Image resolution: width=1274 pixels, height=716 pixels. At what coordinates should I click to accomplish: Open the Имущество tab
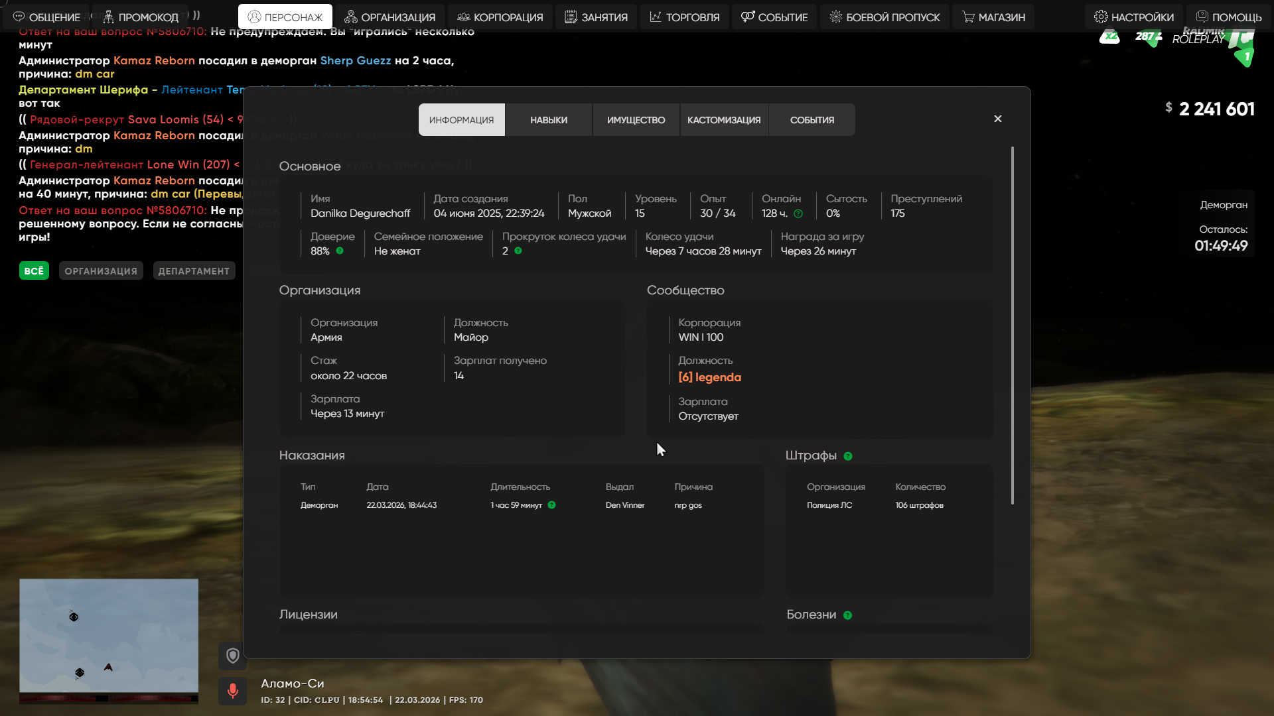tap(636, 120)
